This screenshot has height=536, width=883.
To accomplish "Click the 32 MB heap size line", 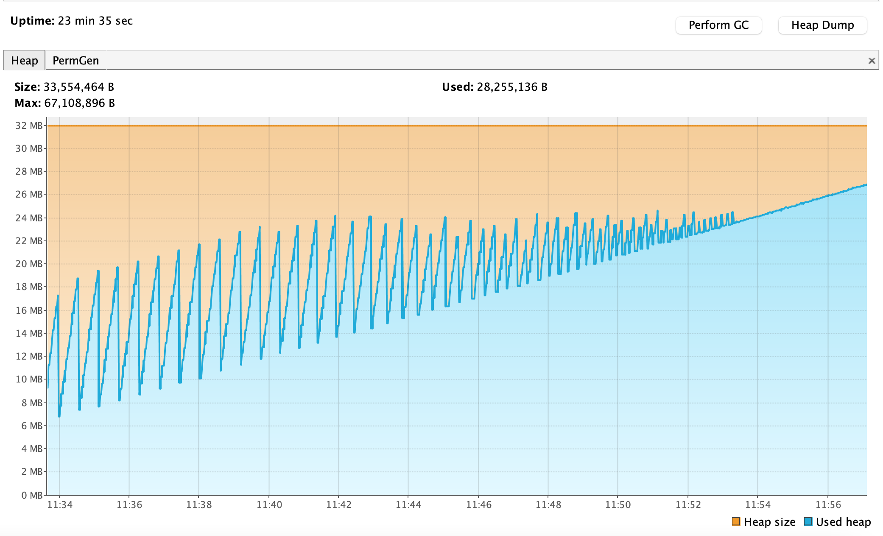I will 424,126.
